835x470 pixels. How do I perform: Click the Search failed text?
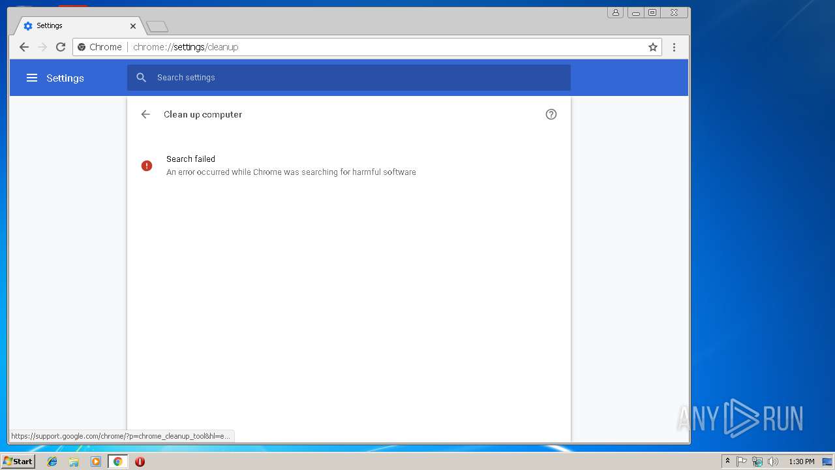pos(190,159)
